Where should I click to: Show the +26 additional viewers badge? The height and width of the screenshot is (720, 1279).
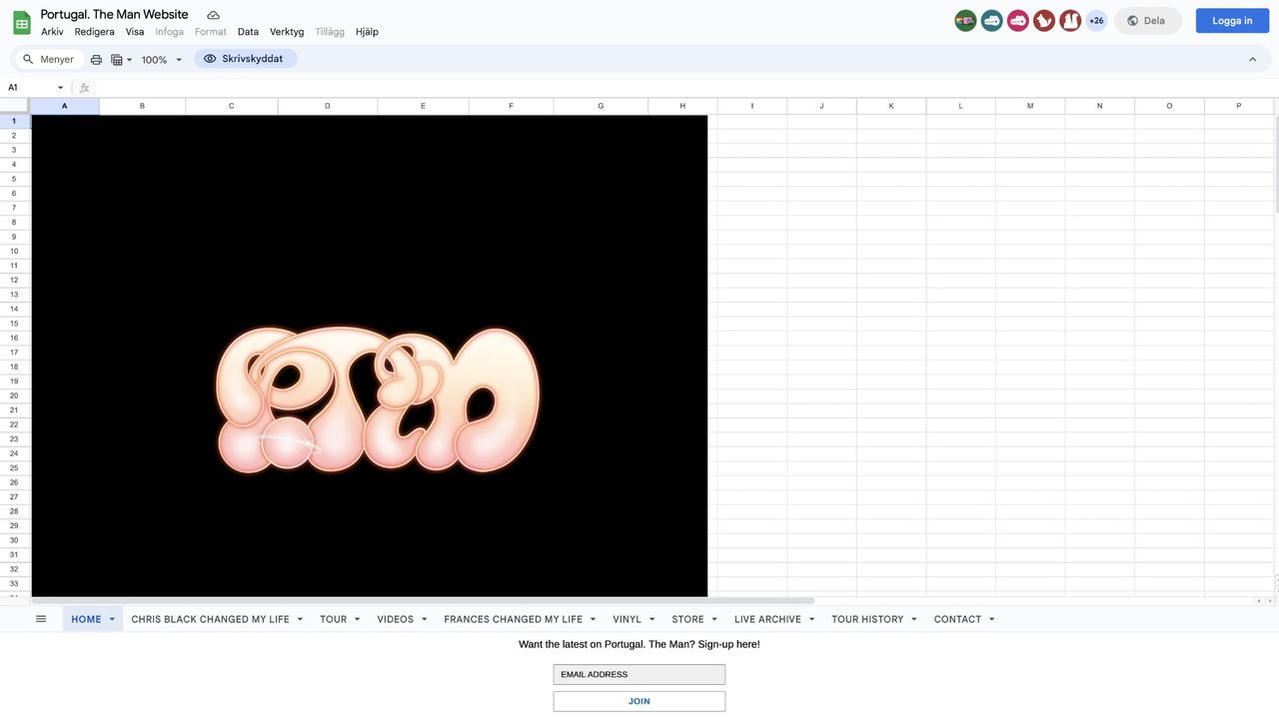[1096, 21]
